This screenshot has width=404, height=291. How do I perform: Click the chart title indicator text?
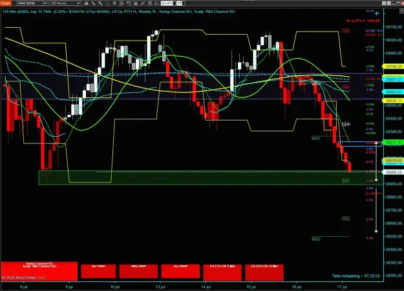pyautogui.click(x=118, y=12)
